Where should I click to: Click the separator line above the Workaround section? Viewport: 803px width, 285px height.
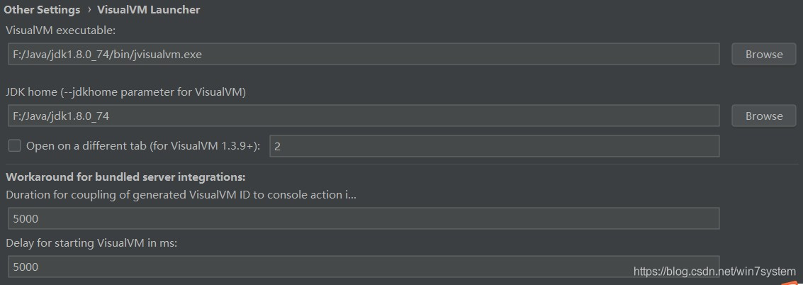click(x=401, y=164)
